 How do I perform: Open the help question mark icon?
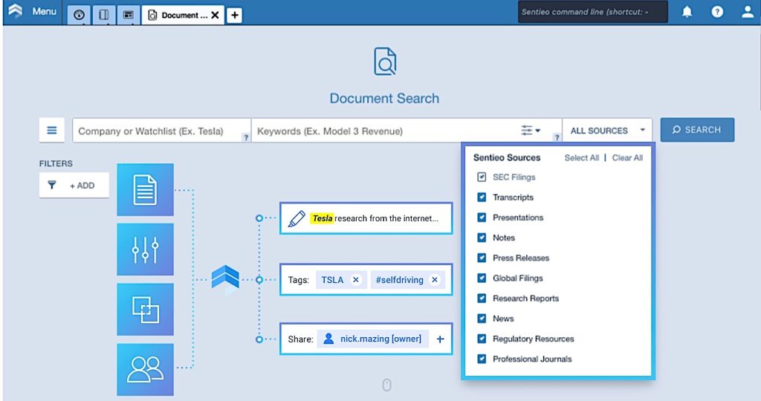(717, 13)
